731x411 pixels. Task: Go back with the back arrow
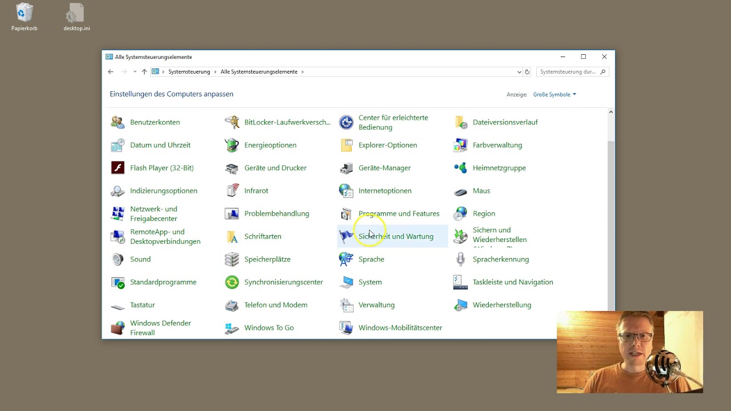[x=111, y=72]
